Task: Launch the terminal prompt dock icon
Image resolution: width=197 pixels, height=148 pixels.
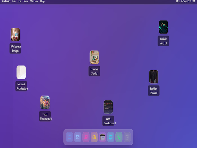Action: [119, 137]
